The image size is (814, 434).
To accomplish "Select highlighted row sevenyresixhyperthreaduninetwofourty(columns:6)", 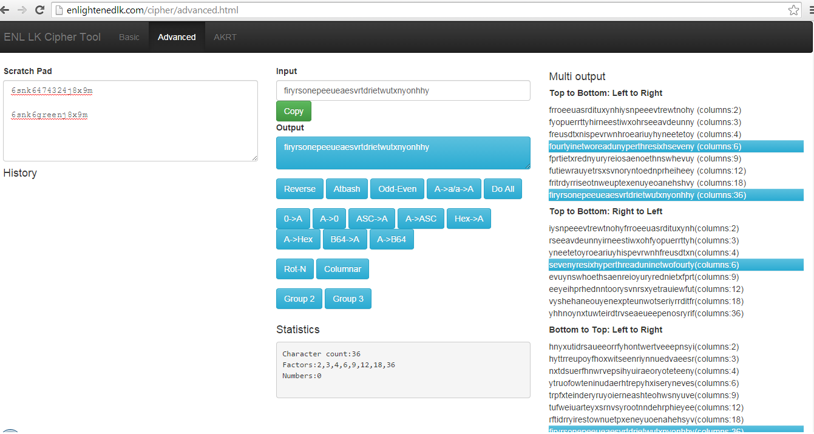I will point(676,265).
